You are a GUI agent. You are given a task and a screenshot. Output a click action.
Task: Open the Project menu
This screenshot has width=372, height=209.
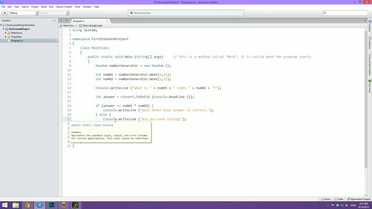[35, 7]
